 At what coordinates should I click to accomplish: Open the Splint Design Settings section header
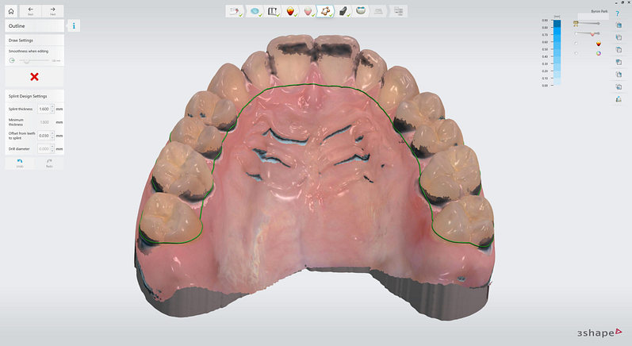[33, 96]
